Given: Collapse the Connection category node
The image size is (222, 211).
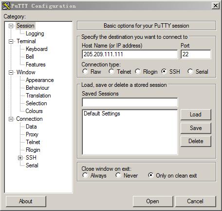Looking at the screenshot, I should pyautogui.click(x=11, y=119).
